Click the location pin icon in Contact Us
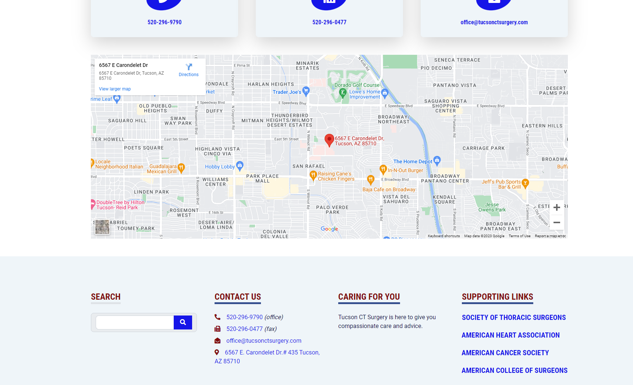This screenshot has width=633, height=385. click(217, 352)
